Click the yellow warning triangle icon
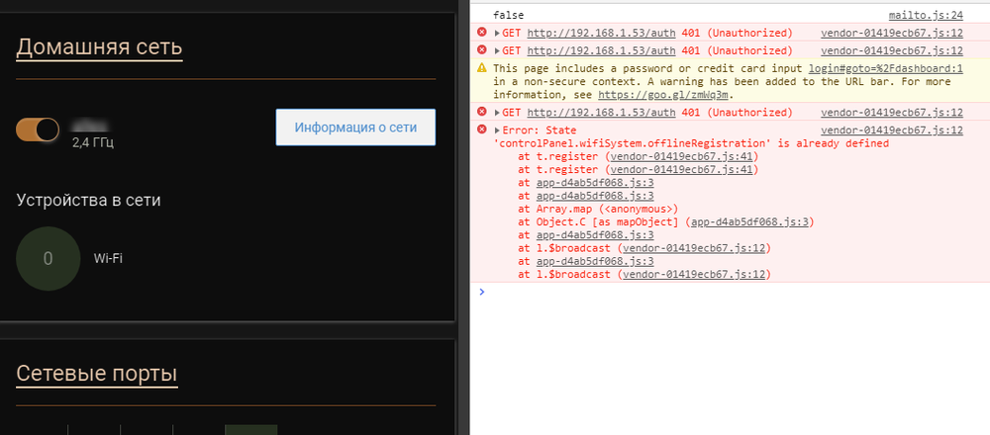The image size is (990, 435). [482, 67]
